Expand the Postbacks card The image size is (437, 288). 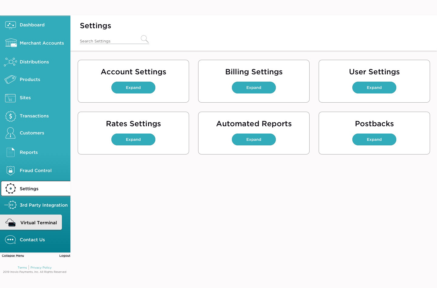pos(374,140)
